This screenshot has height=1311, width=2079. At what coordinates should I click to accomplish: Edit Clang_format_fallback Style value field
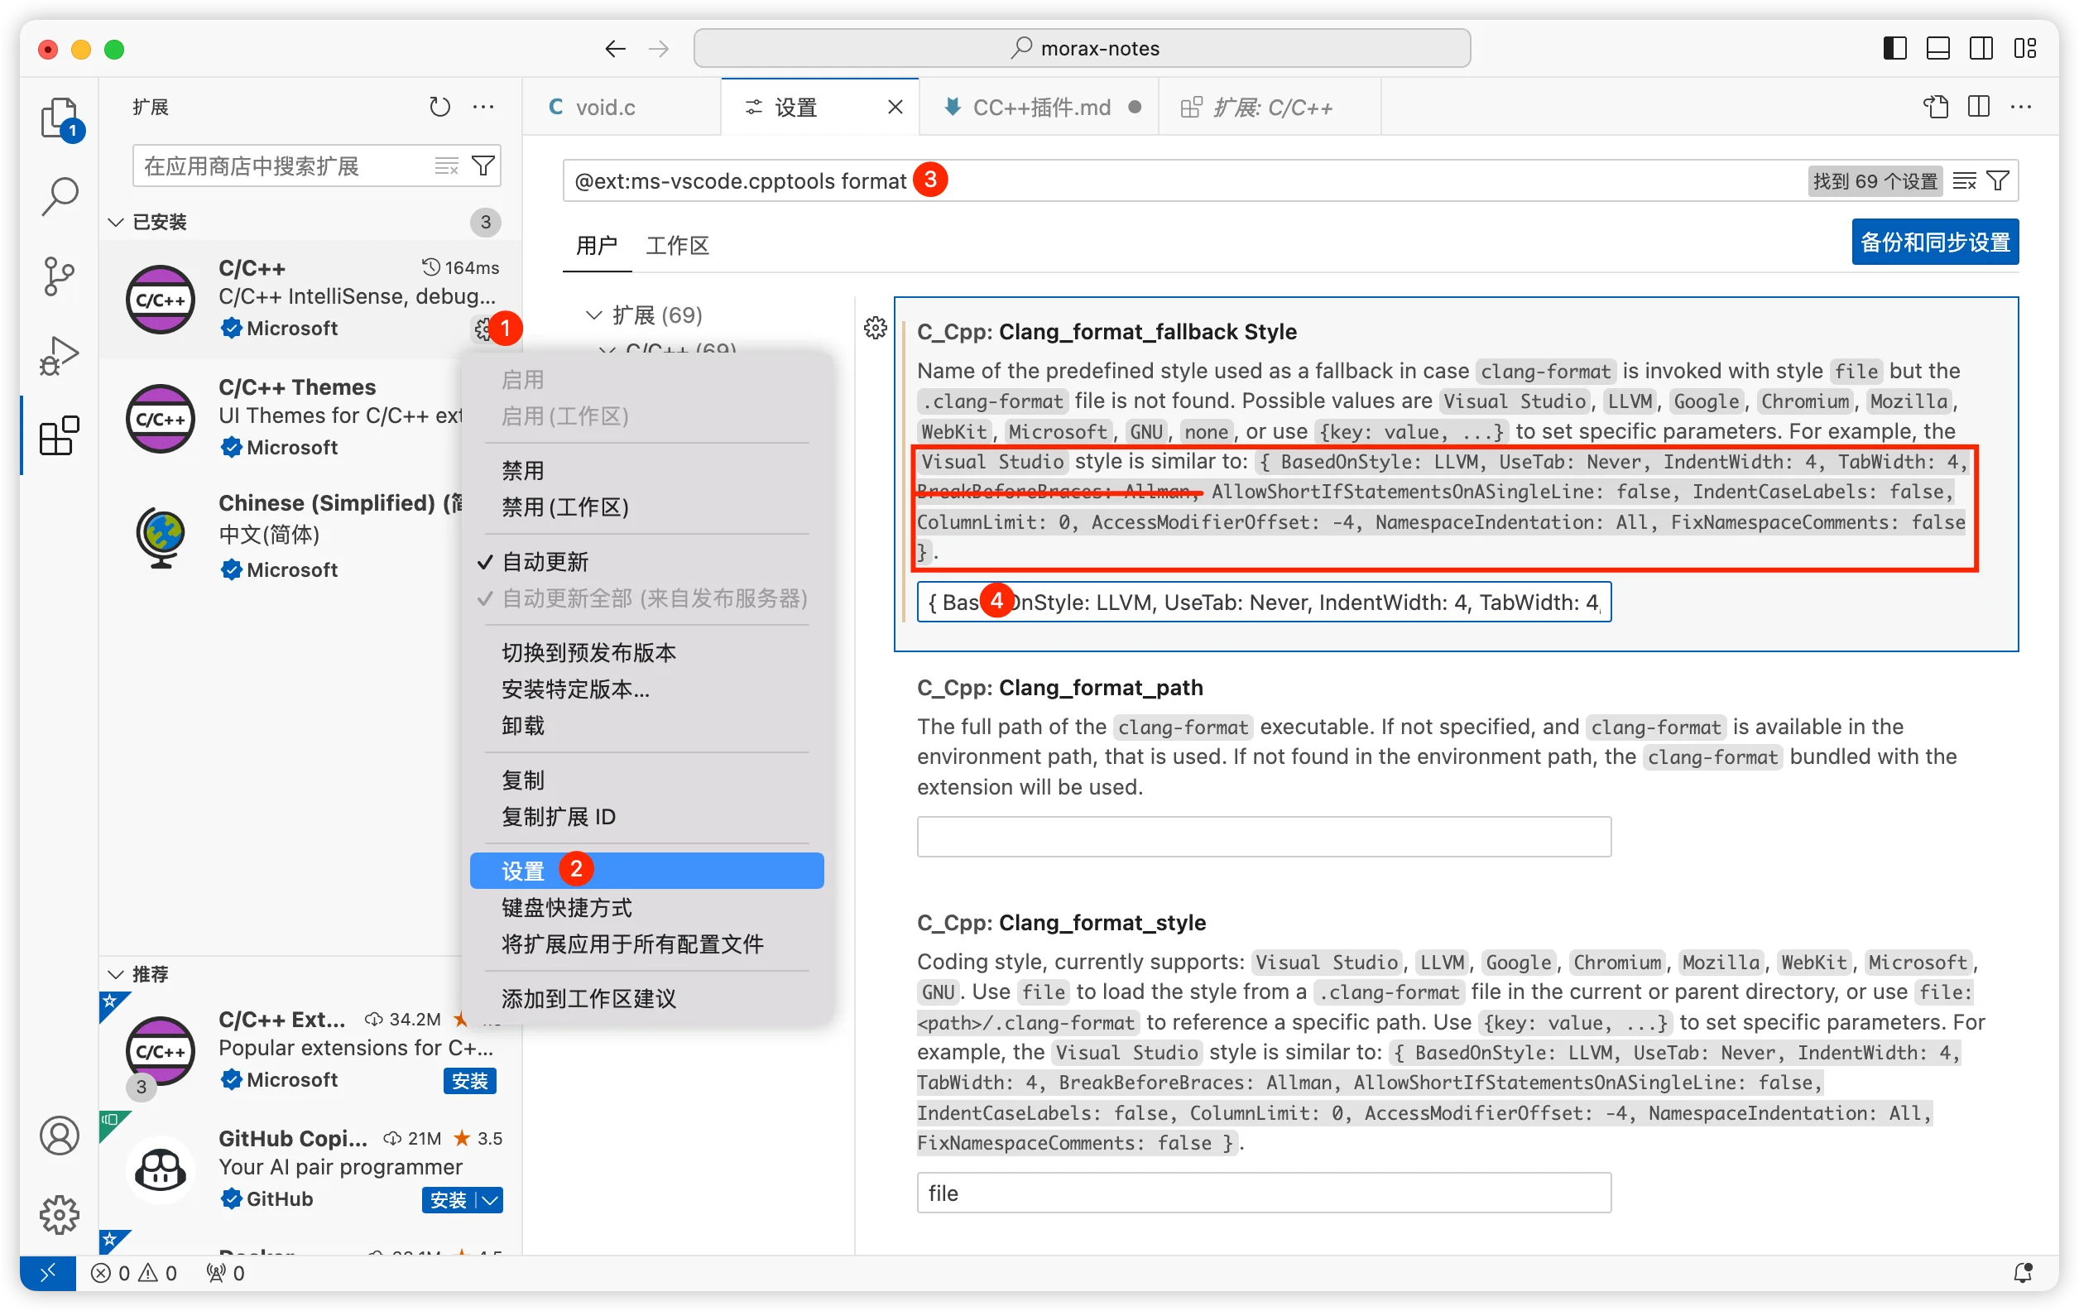pos(1264,602)
